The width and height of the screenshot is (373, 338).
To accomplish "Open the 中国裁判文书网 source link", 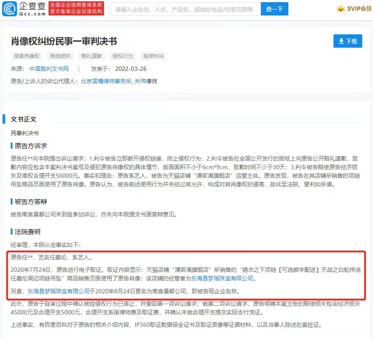I will click(49, 69).
